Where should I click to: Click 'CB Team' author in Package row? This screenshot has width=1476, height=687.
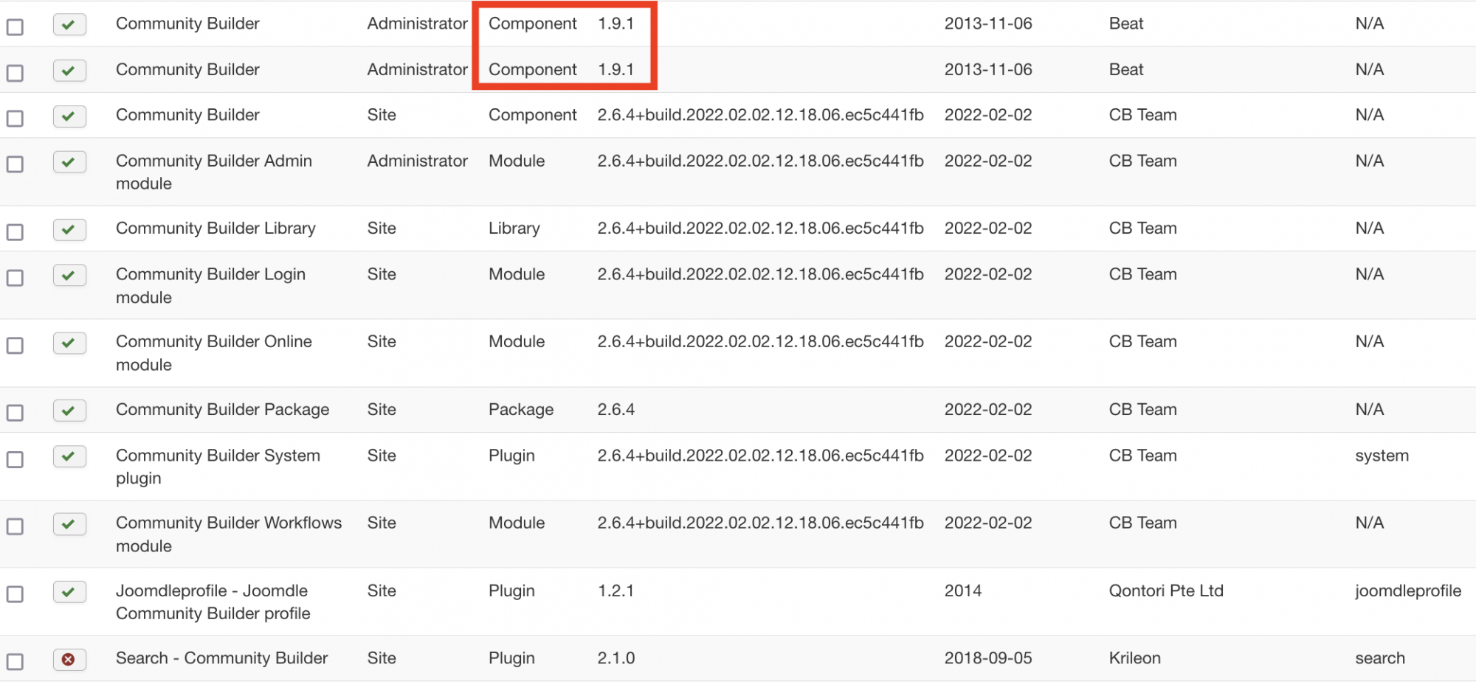[x=1143, y=410]
